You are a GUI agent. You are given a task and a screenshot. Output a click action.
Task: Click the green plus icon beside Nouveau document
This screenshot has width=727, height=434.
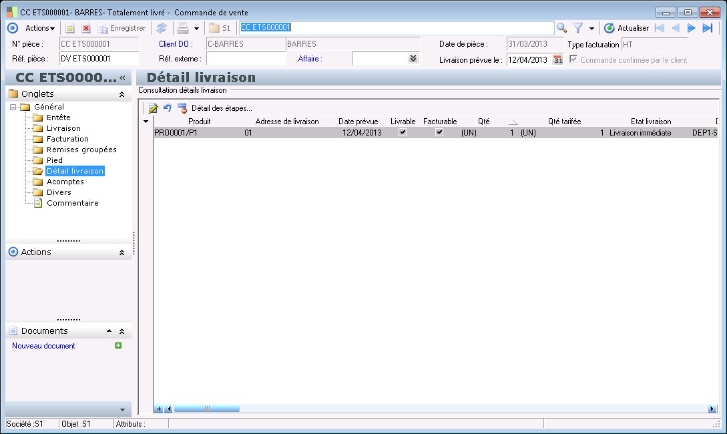point(118,345)
